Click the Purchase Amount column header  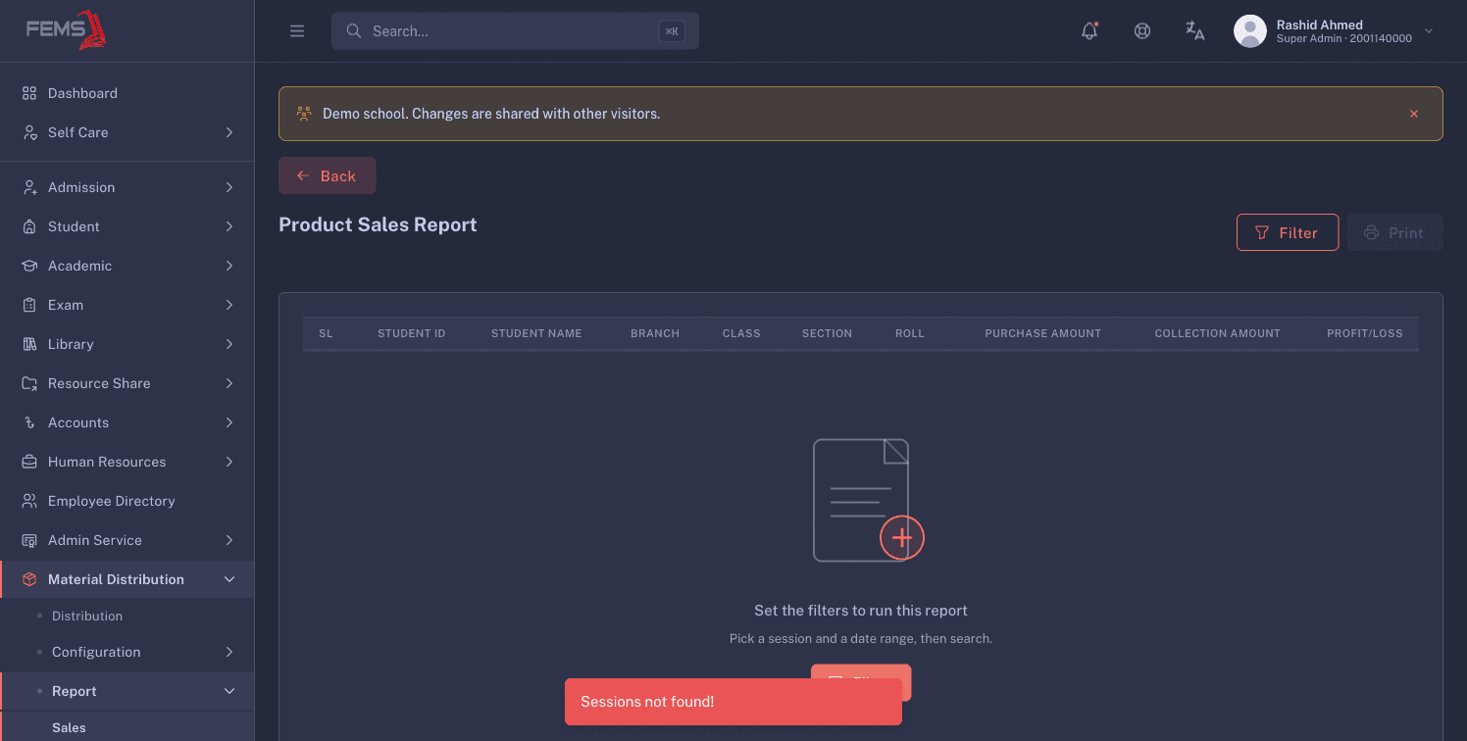(1042, 333)
